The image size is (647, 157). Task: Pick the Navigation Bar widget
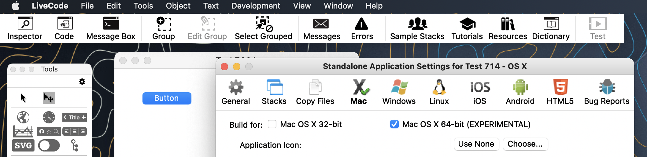tap(49, 131)
